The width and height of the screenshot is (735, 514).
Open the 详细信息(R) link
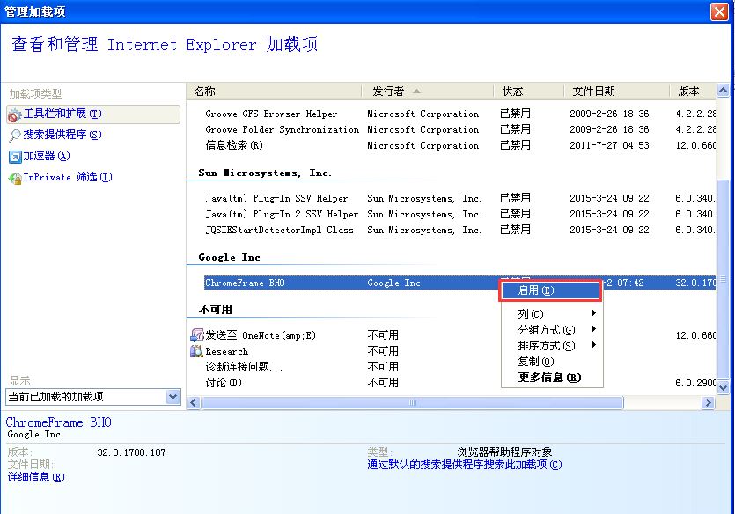pyautogui.click(x=36, y=477)
